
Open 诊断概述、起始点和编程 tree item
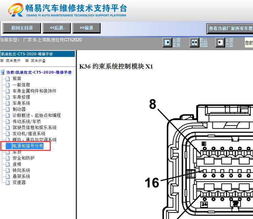click(x=37, y=115)
